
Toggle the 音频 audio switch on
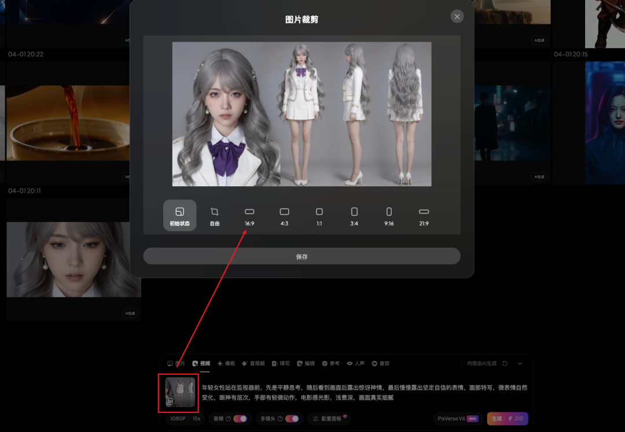[x=239, y=418]
